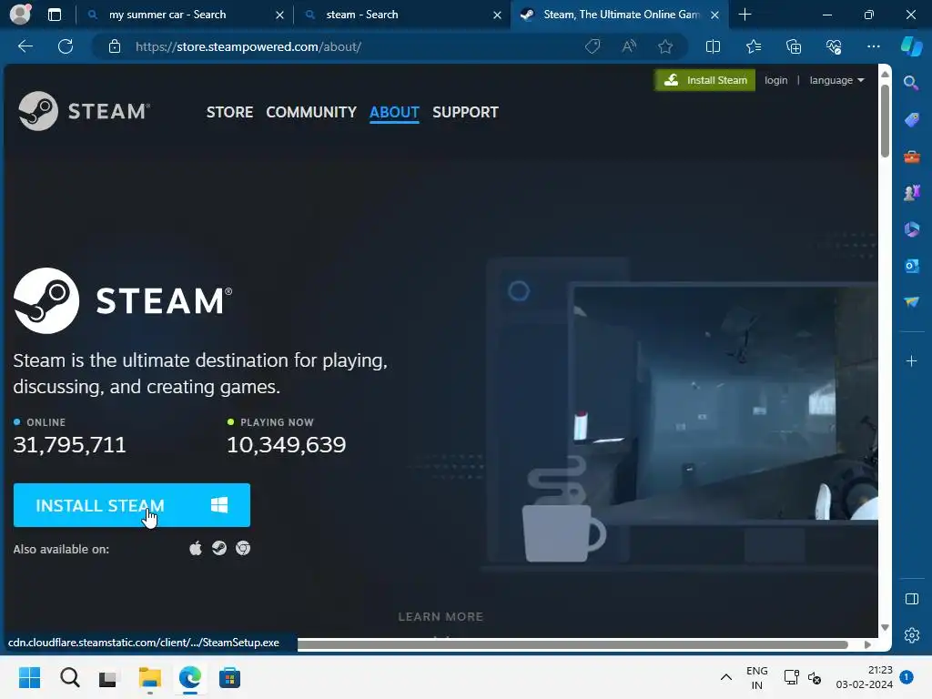
Task: Click the login link
Action: coord(775,80)
